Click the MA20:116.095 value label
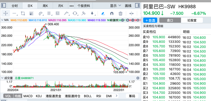211x101 pixels. tap(57, 20)
